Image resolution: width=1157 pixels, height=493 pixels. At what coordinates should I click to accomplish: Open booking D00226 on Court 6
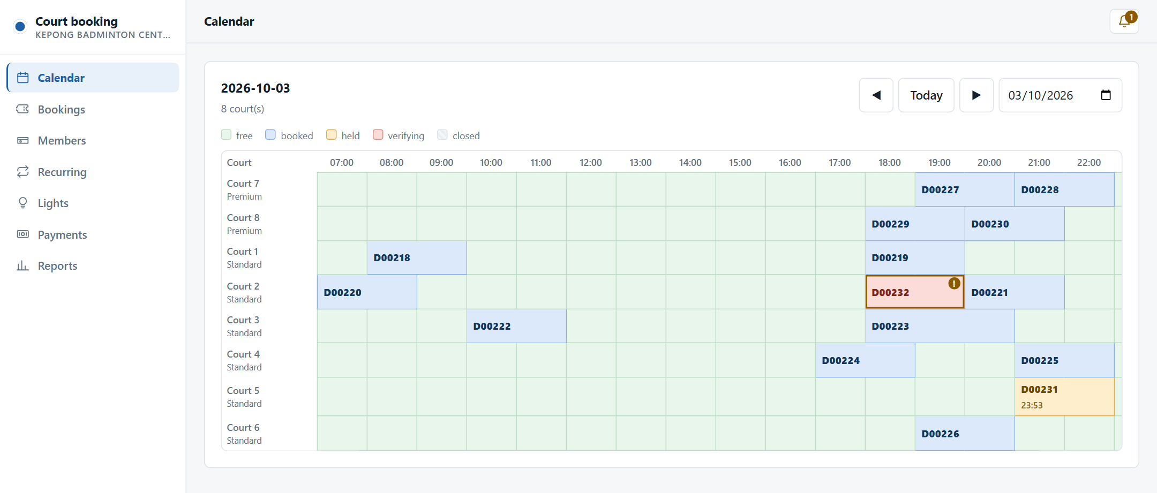965,434
